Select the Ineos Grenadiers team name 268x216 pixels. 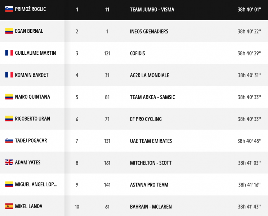click(149, 31)
